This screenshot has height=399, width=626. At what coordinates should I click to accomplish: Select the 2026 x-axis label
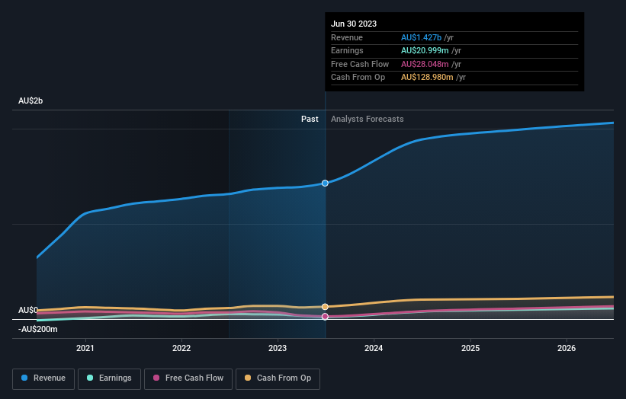(567, 348)
